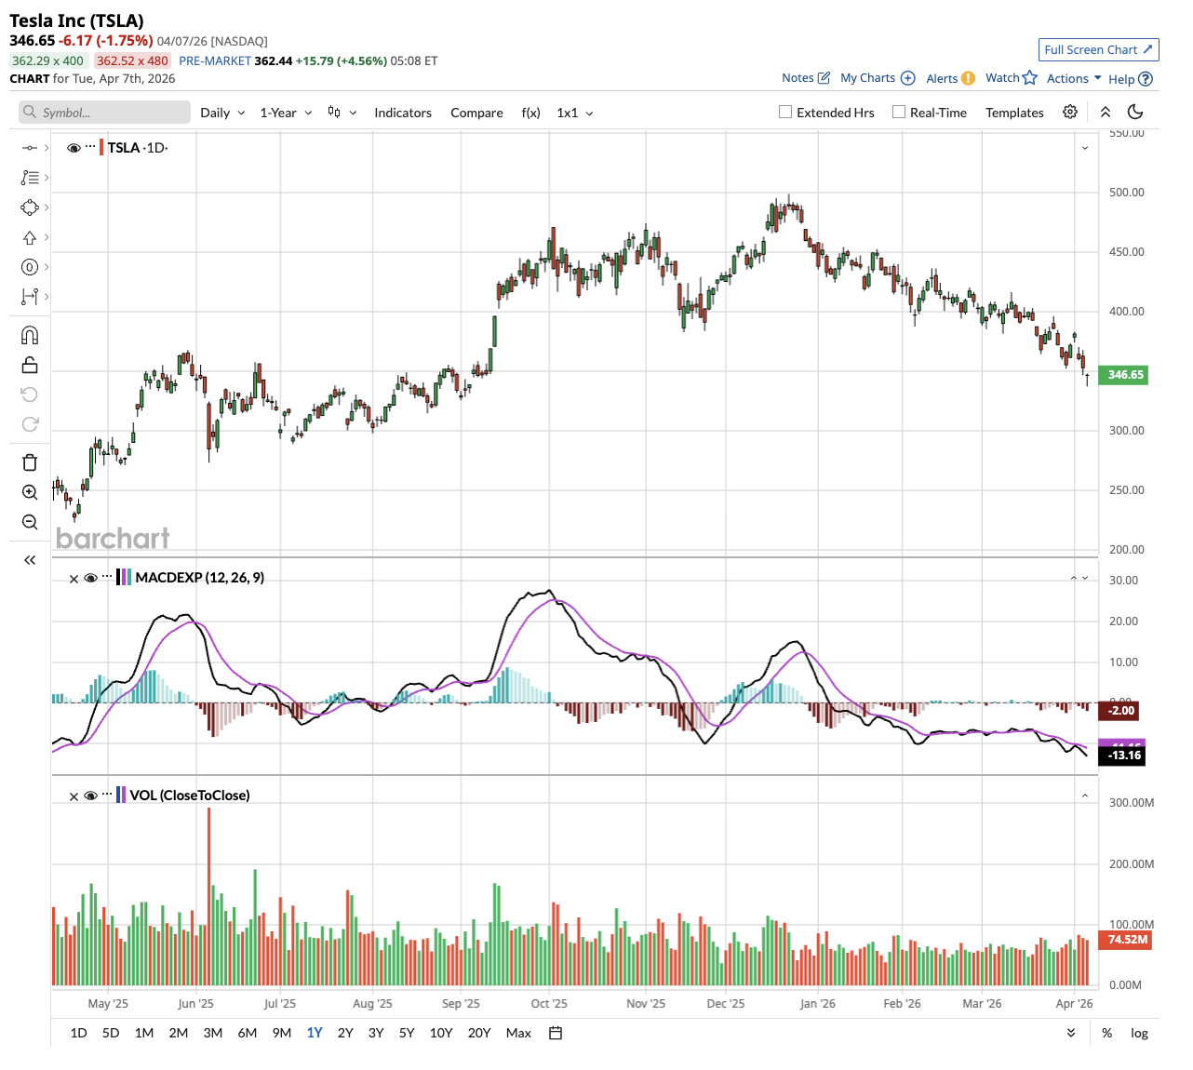Image resolution: width=1193 pixels, height=1070 pixels.
Task: Select the magnet snap tool
Action: coord(30,335)
